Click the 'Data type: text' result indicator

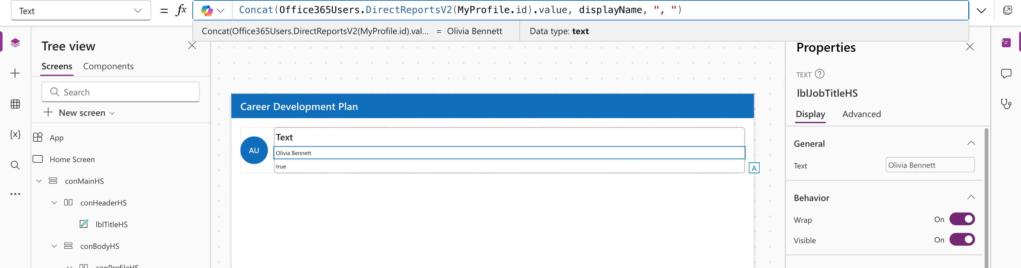click(559, 31)
